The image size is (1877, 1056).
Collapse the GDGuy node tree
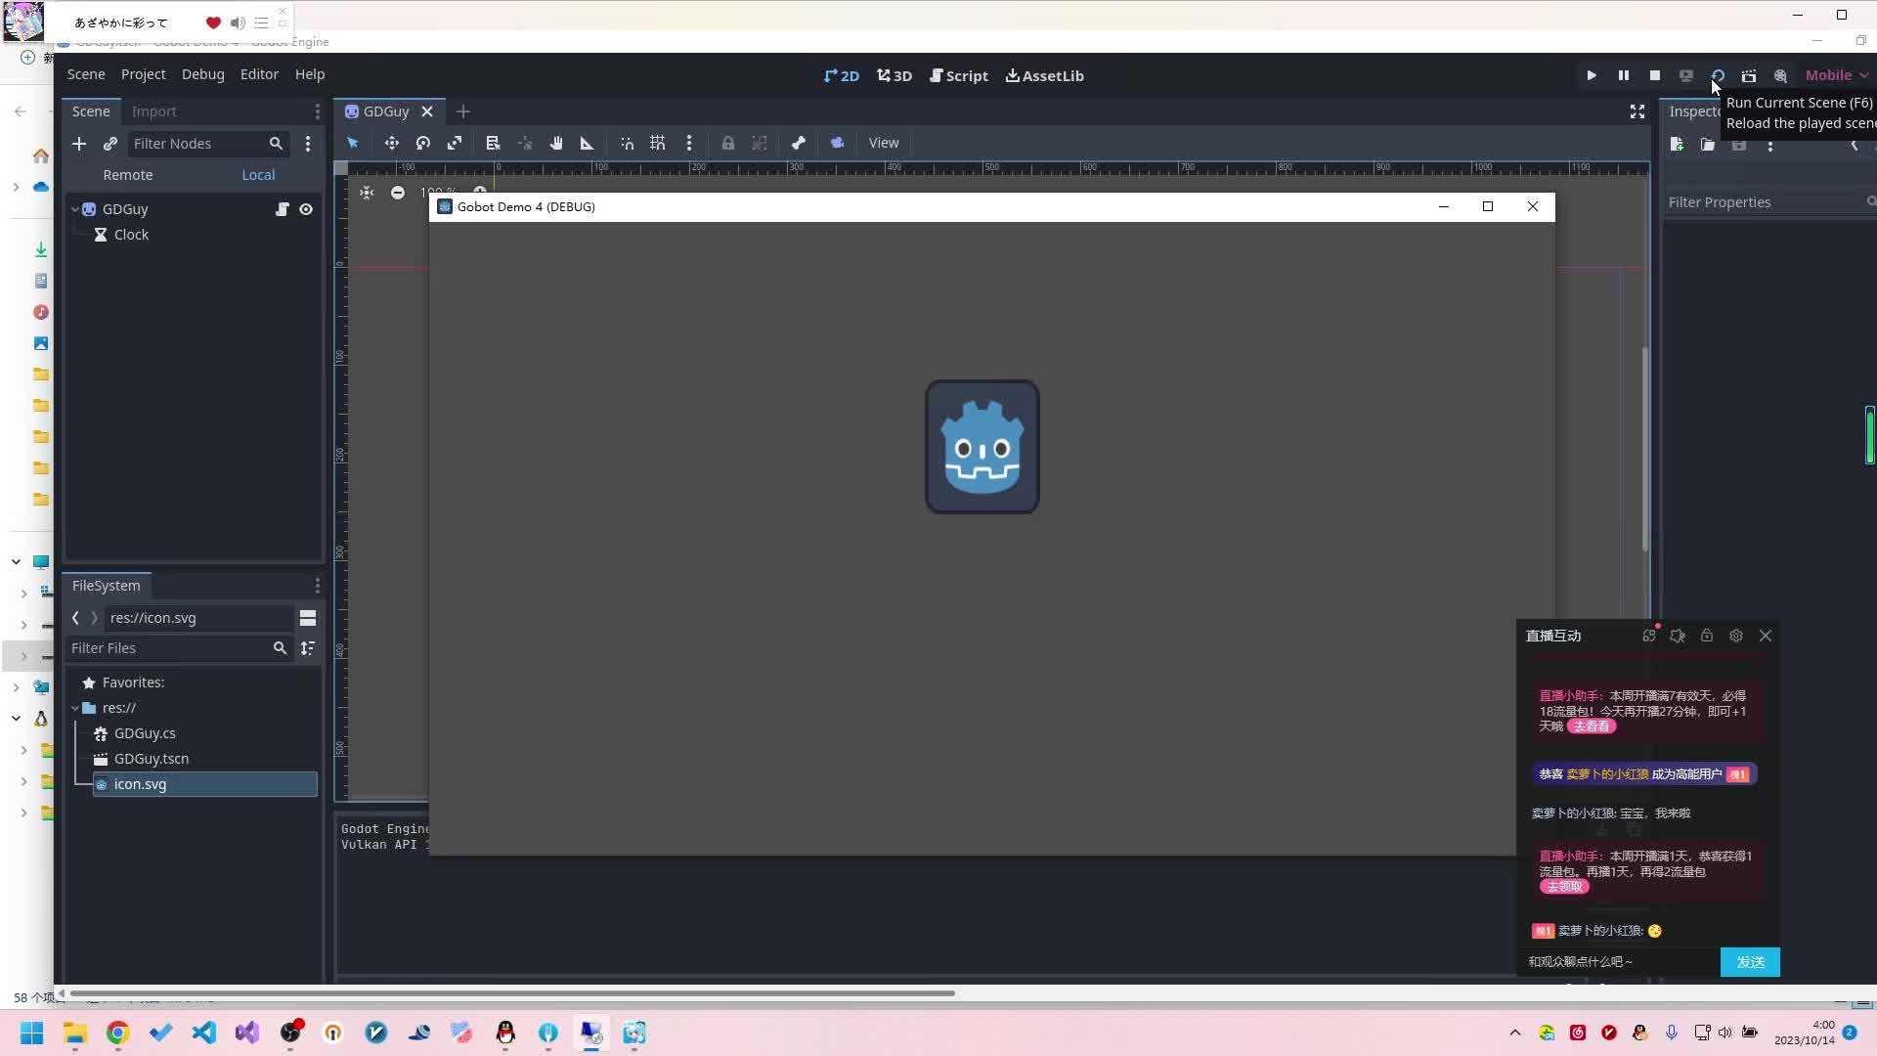coord(75,209)
